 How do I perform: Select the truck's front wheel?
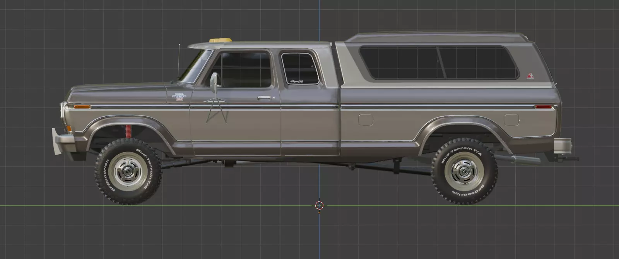(128, 172)
